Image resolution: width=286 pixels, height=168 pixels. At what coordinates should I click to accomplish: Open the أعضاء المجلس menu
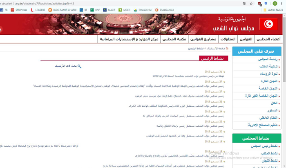click(268, 39)
